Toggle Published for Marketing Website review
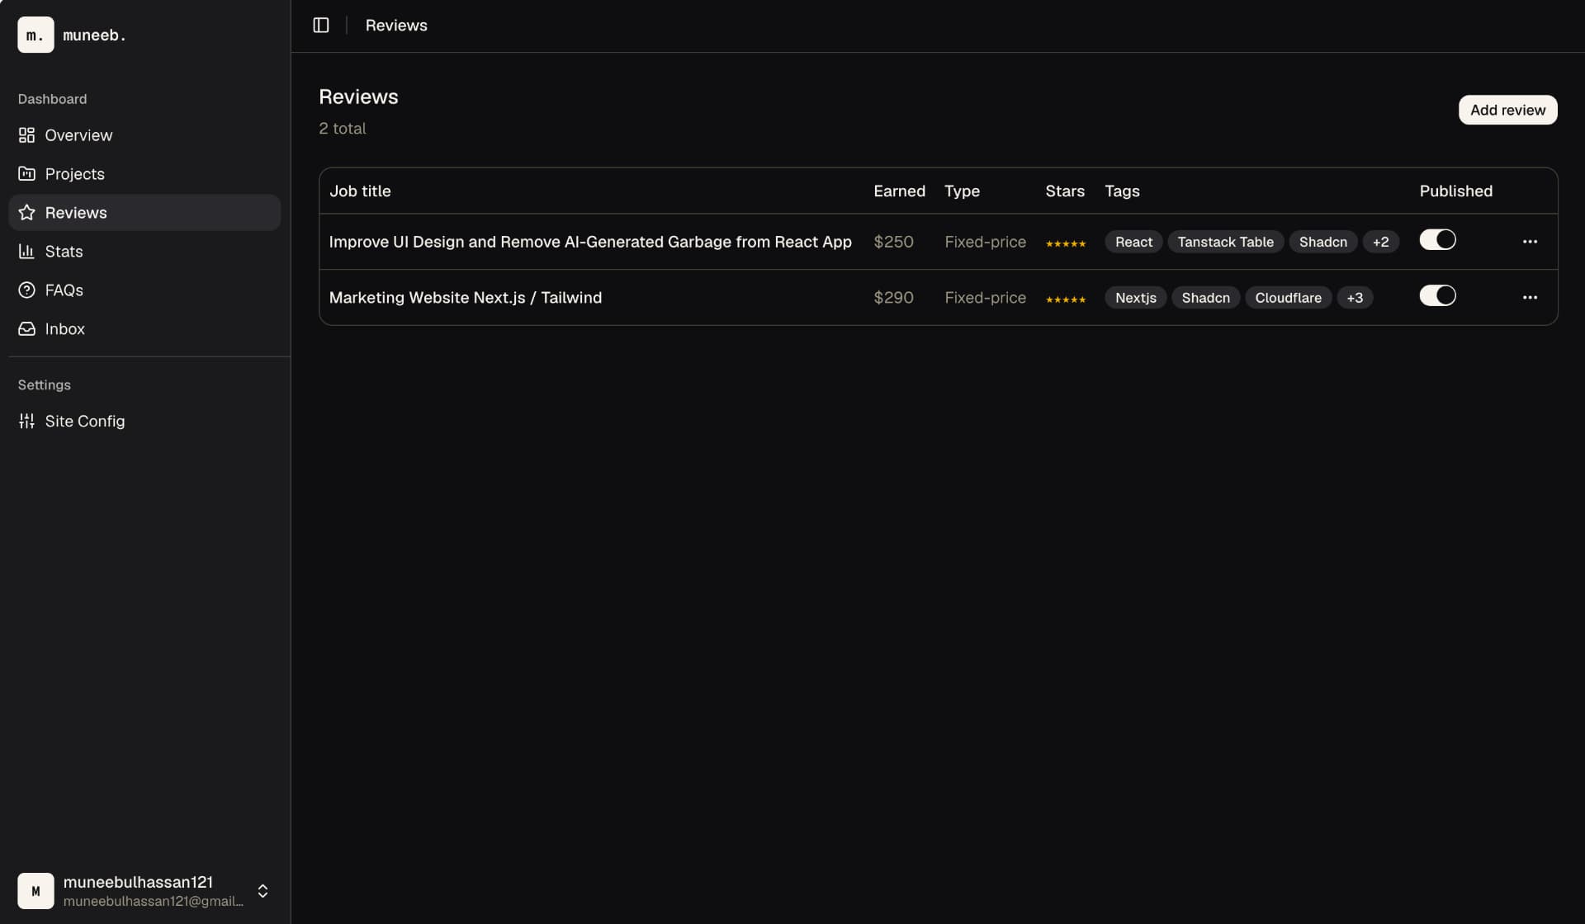 point(1437,295)
